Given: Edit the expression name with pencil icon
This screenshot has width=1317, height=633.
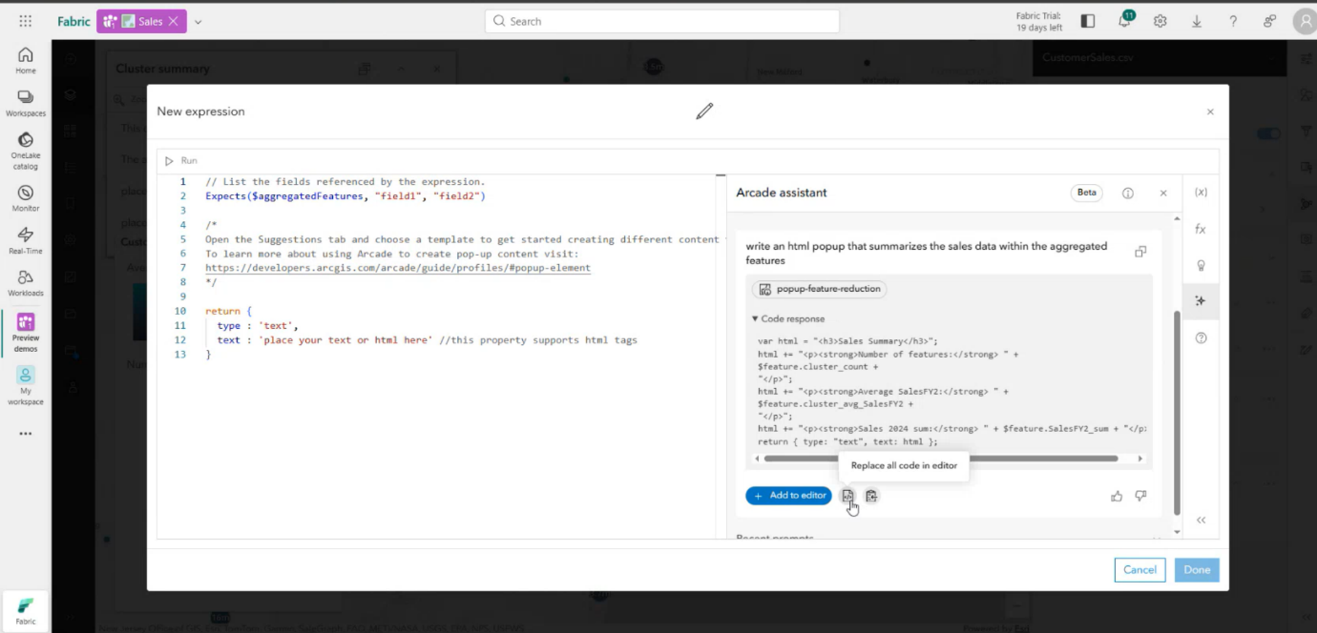Looking at the screenshot, I should click(x=704, y=112).
